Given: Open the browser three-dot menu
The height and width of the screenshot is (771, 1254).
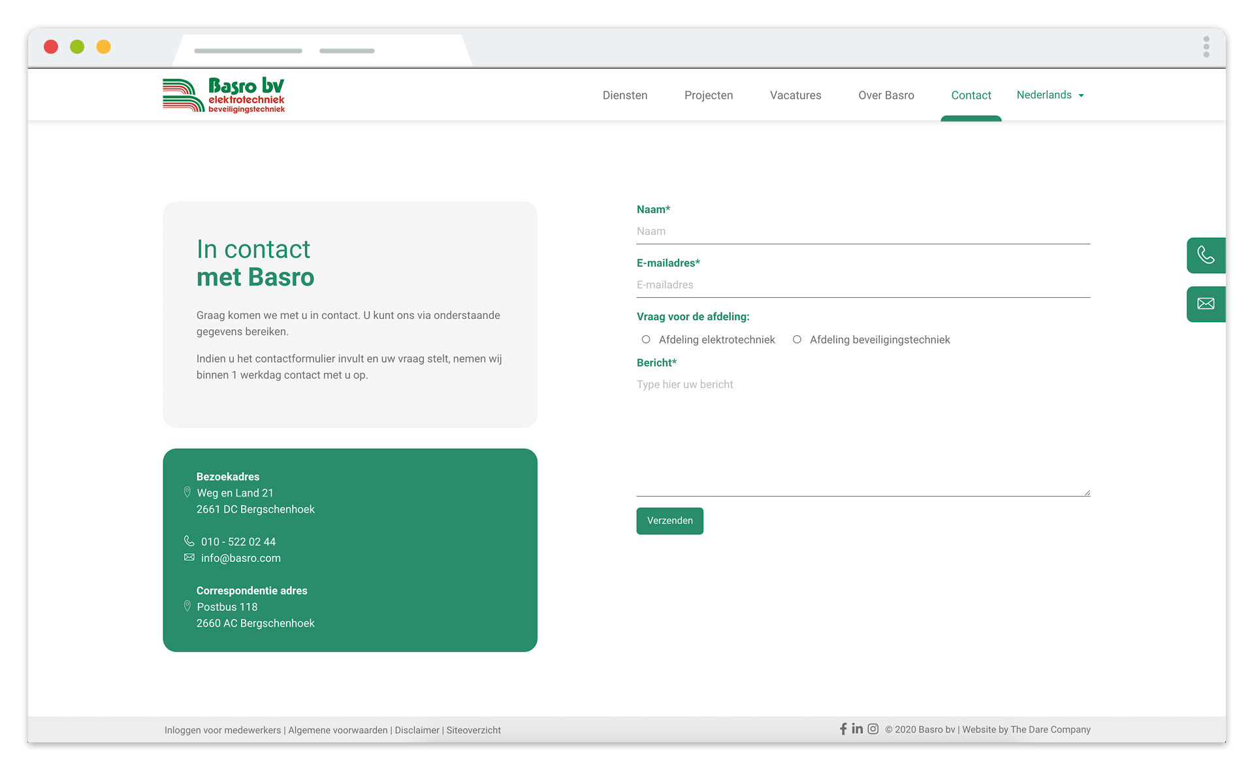Looking at the screenshot, I should [1206, 47].
